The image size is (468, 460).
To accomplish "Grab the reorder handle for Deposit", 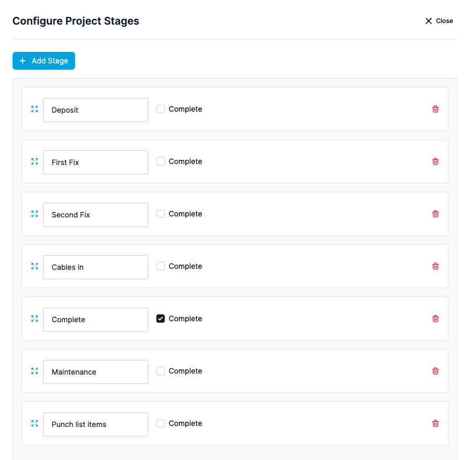I will 35,109.
